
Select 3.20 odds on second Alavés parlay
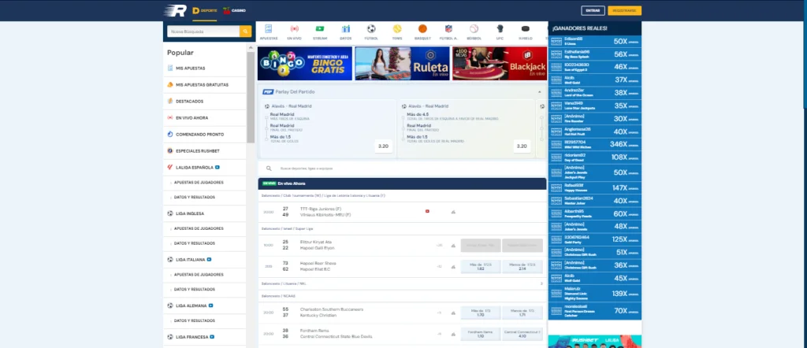(x=522, y=146)
